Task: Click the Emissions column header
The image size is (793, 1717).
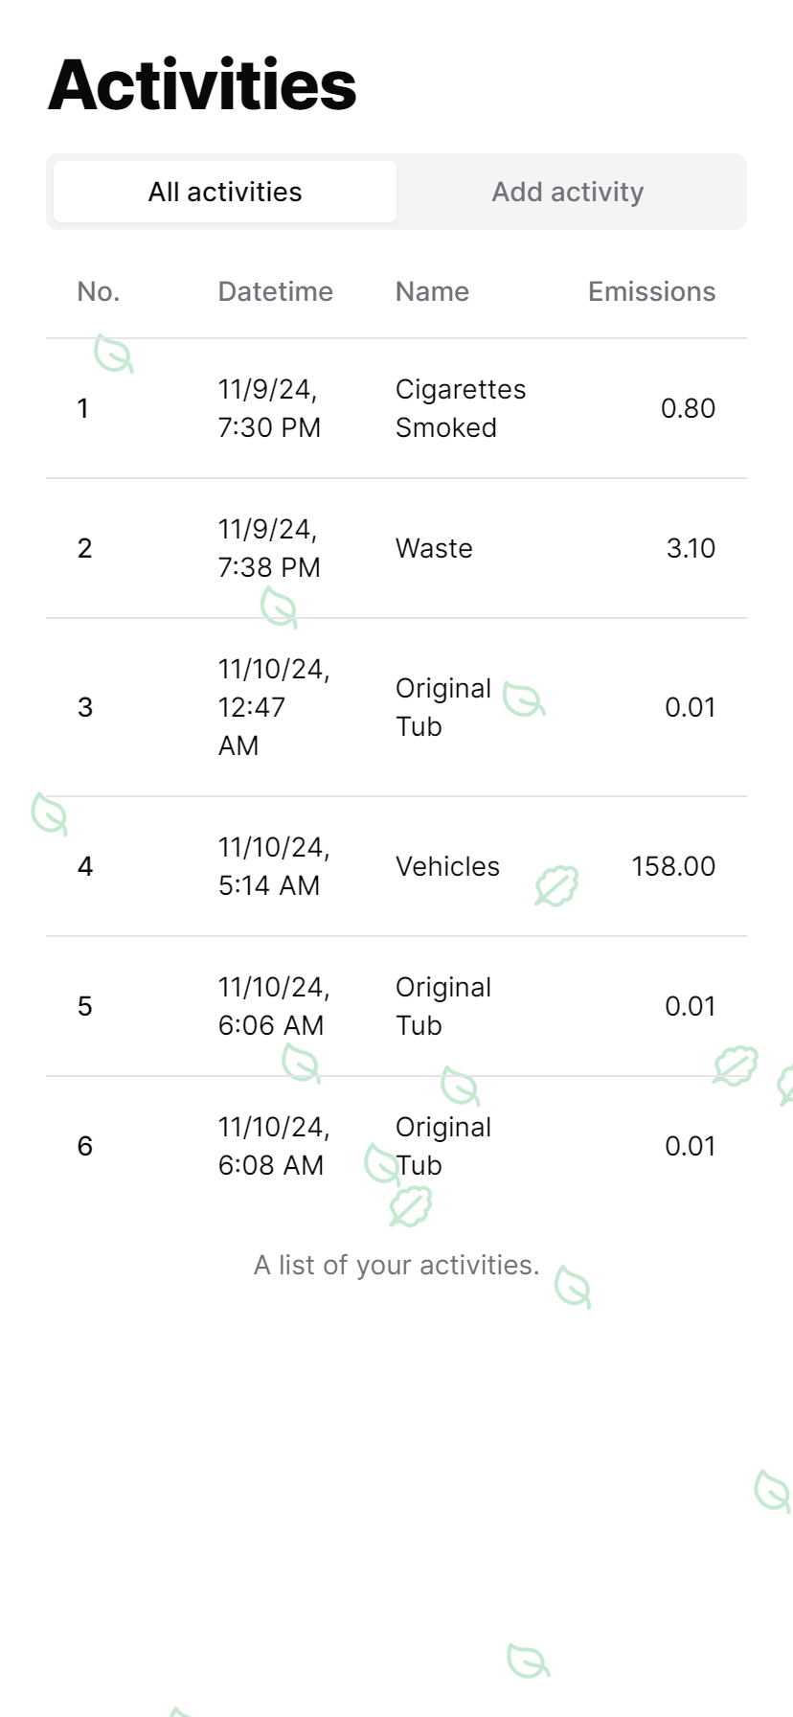Action: point(651,292)
